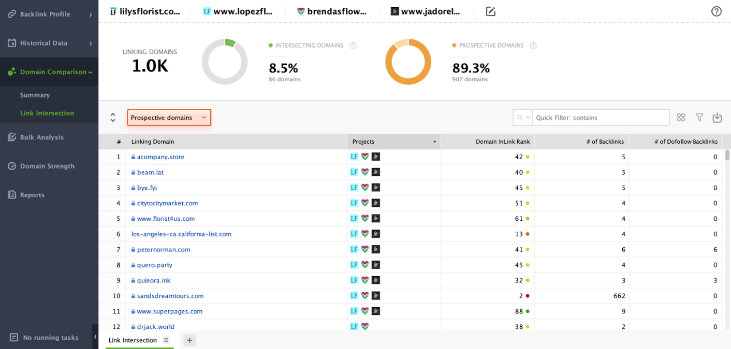Open the Projects column dropdown arrow
The image size is (731, 349).
coord(434,142)
